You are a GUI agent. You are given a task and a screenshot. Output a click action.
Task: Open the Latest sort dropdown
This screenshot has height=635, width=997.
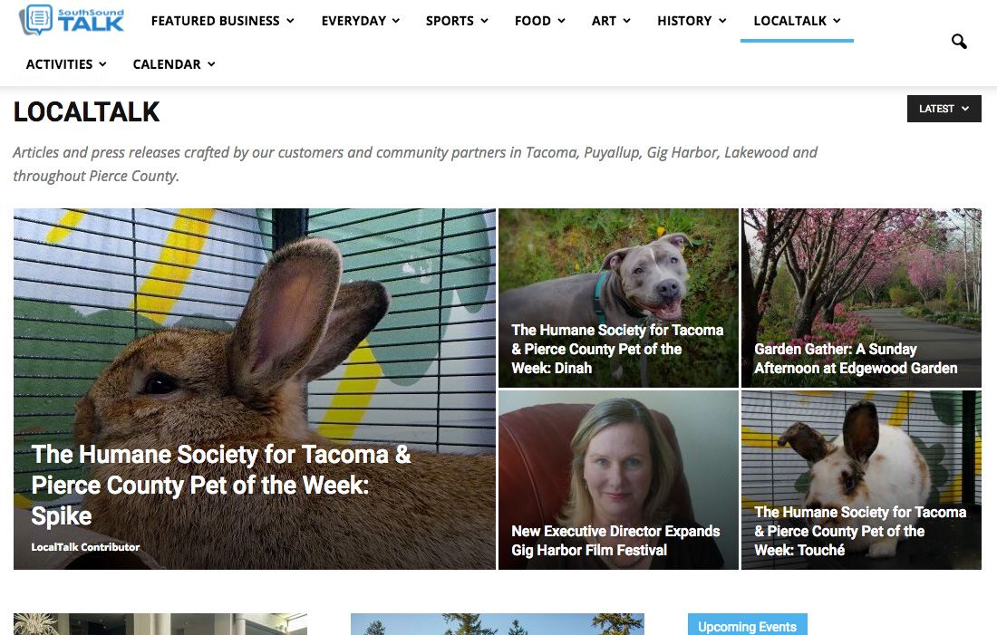[x=944, y=109]
